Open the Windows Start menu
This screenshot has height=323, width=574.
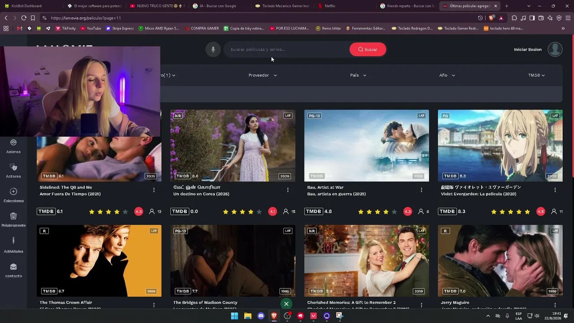pos(235,316)
